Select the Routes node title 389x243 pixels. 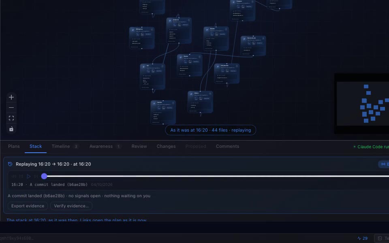pos(186,56)
